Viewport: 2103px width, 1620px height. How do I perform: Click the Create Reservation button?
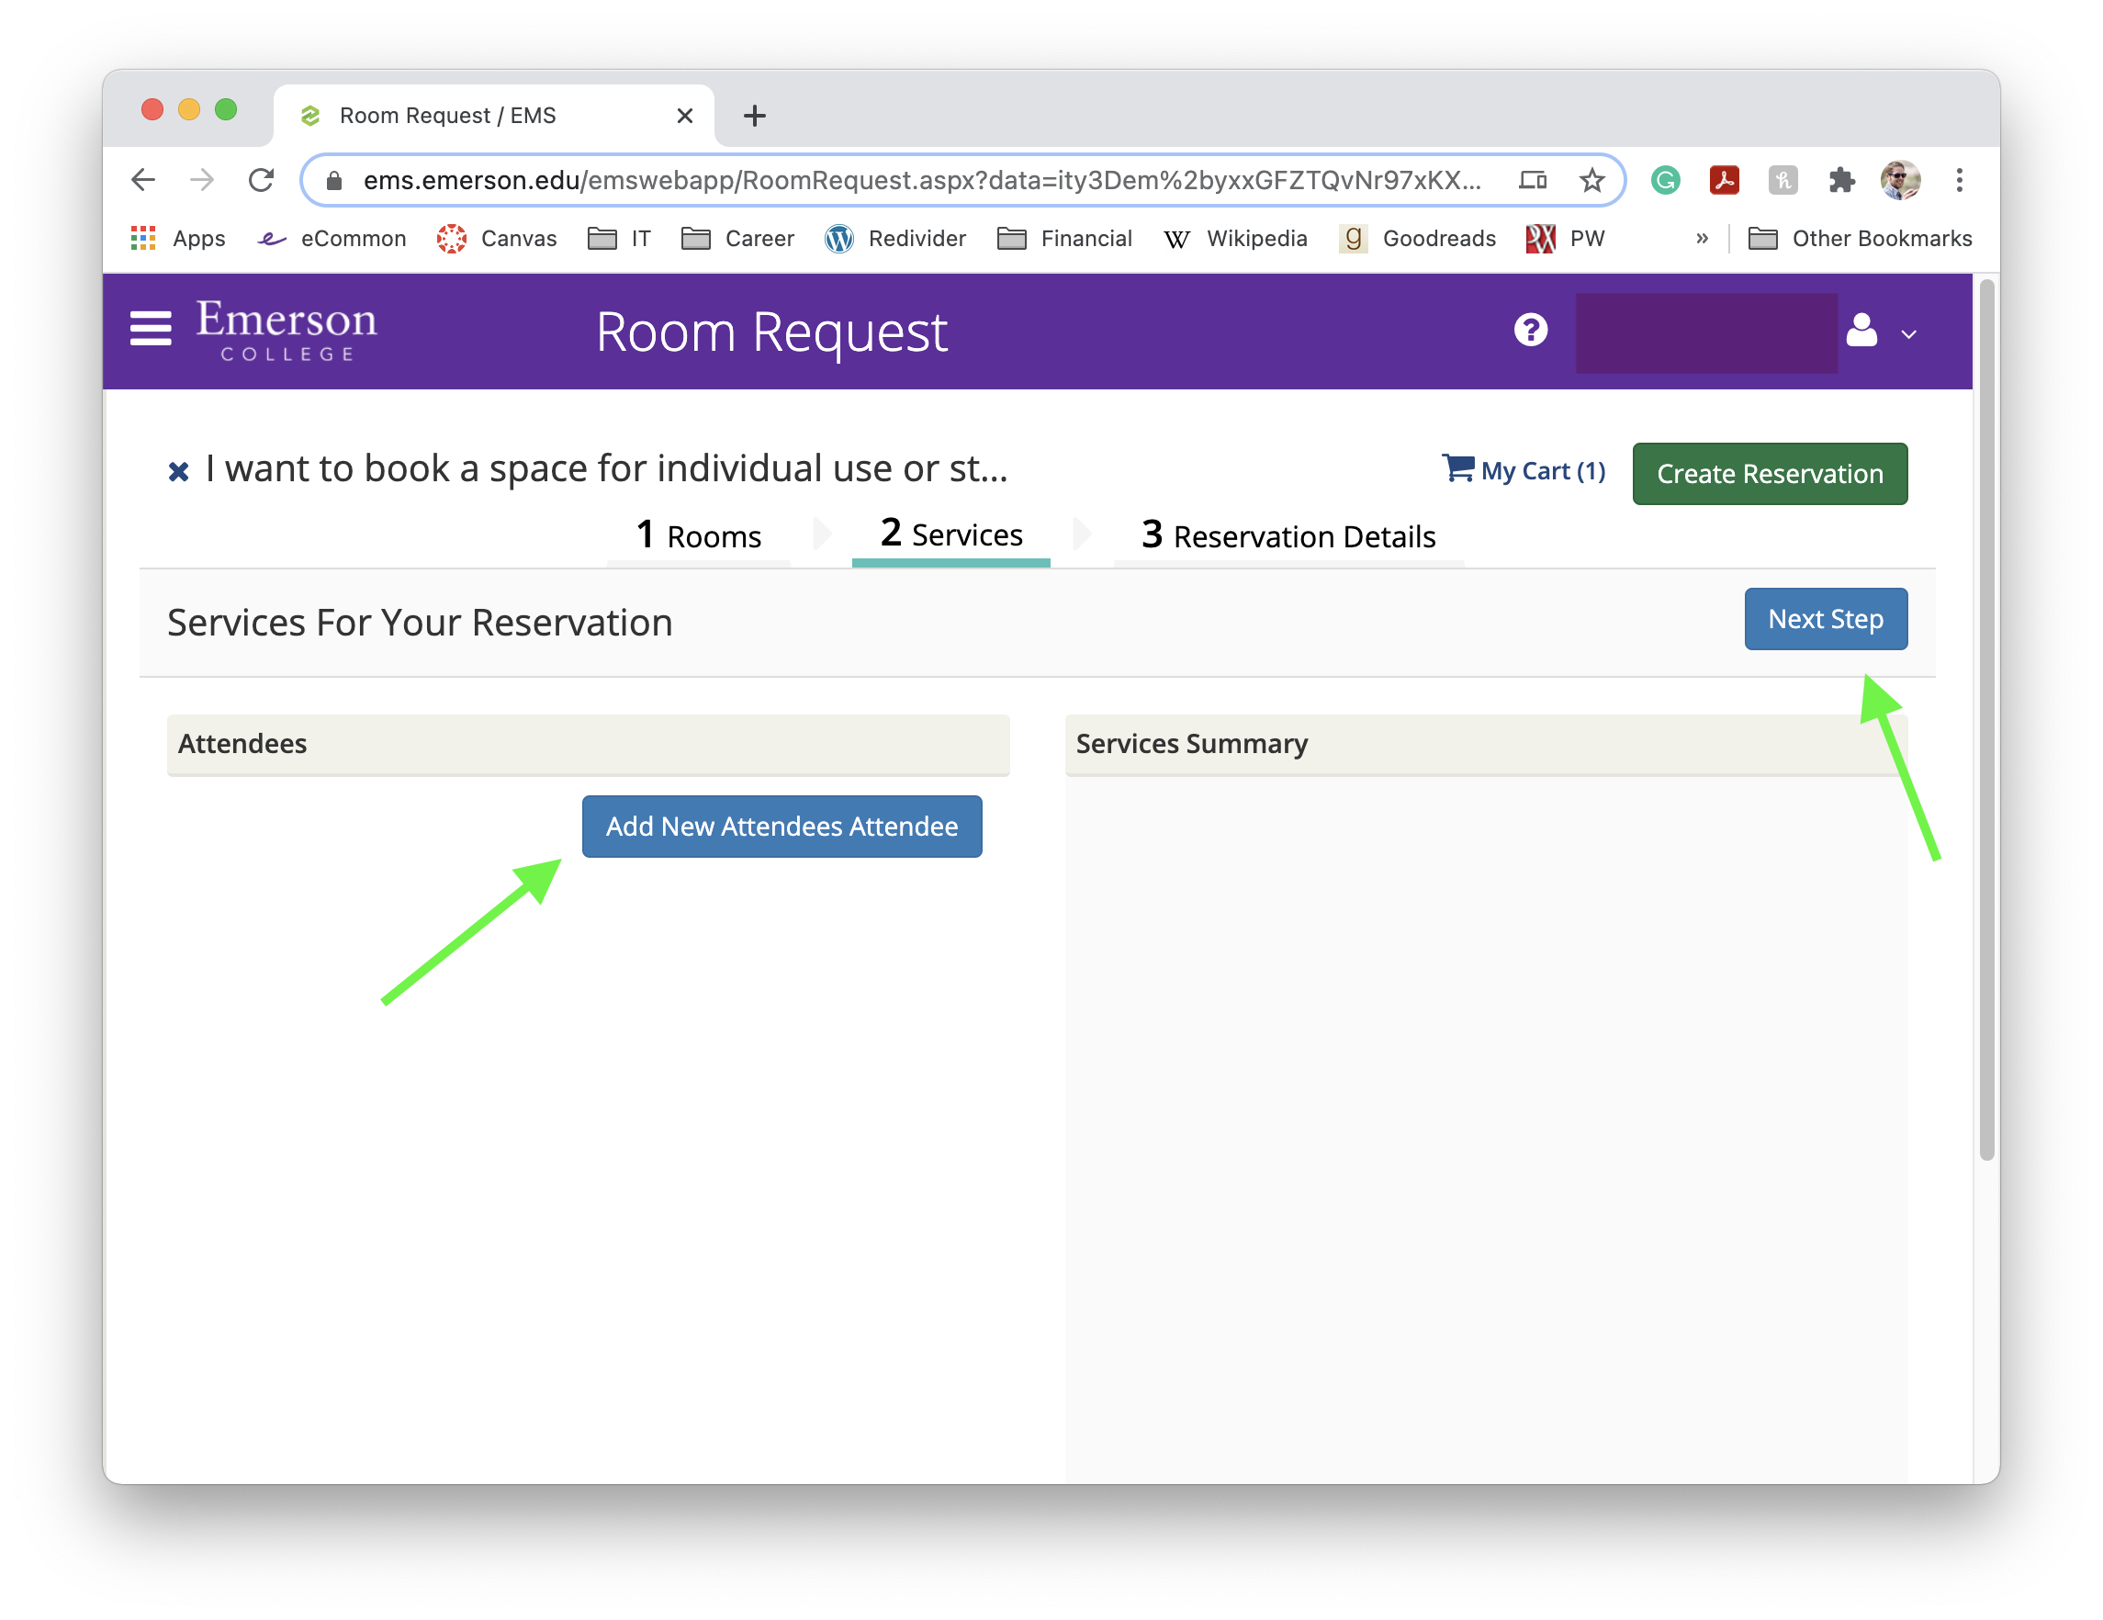coord(1769,474)
